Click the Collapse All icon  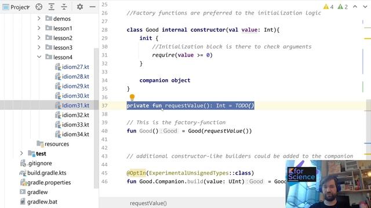tap(64, 7)
